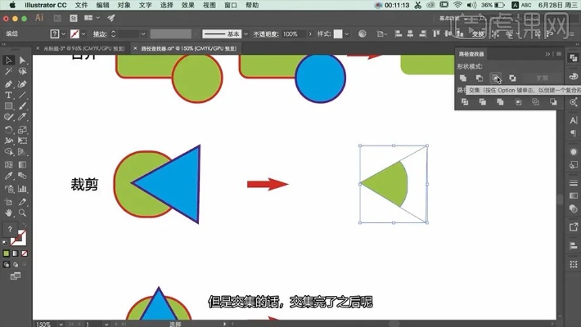Open fill color dropdown arrow

tap(63, 34)
